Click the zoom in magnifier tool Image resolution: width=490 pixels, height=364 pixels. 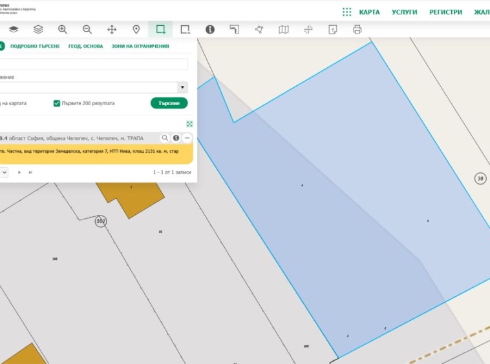pos(63,30)
